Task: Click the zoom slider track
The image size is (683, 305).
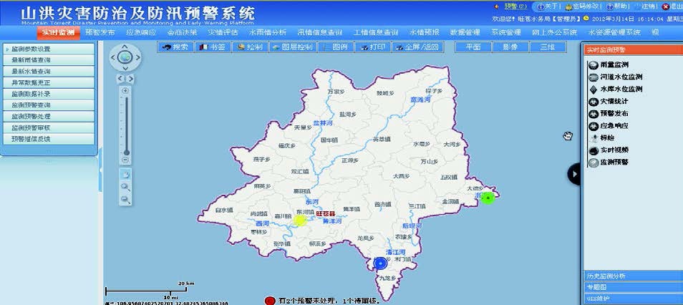Action: 126,125
